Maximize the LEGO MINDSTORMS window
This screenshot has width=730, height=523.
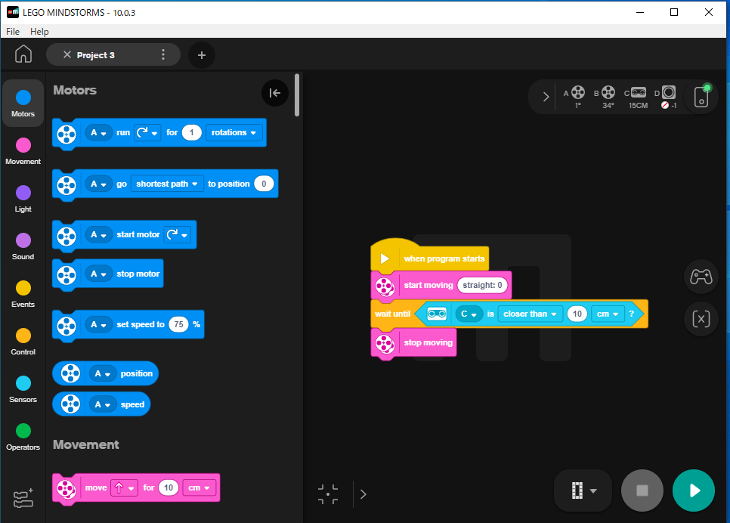[x=674, y=12]
